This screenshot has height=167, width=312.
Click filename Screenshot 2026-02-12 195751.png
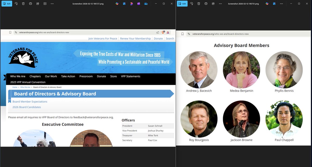244,4
